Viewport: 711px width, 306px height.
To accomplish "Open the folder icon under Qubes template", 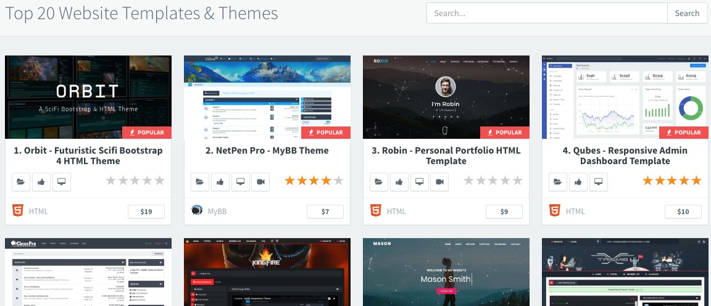I will (558, 182).
